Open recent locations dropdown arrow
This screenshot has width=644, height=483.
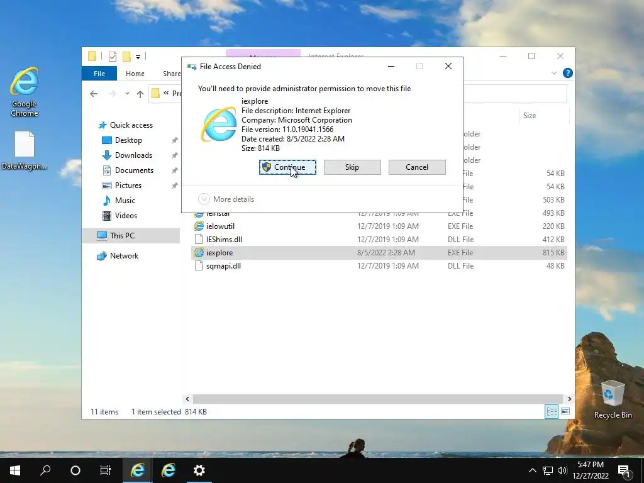[127, 94]
